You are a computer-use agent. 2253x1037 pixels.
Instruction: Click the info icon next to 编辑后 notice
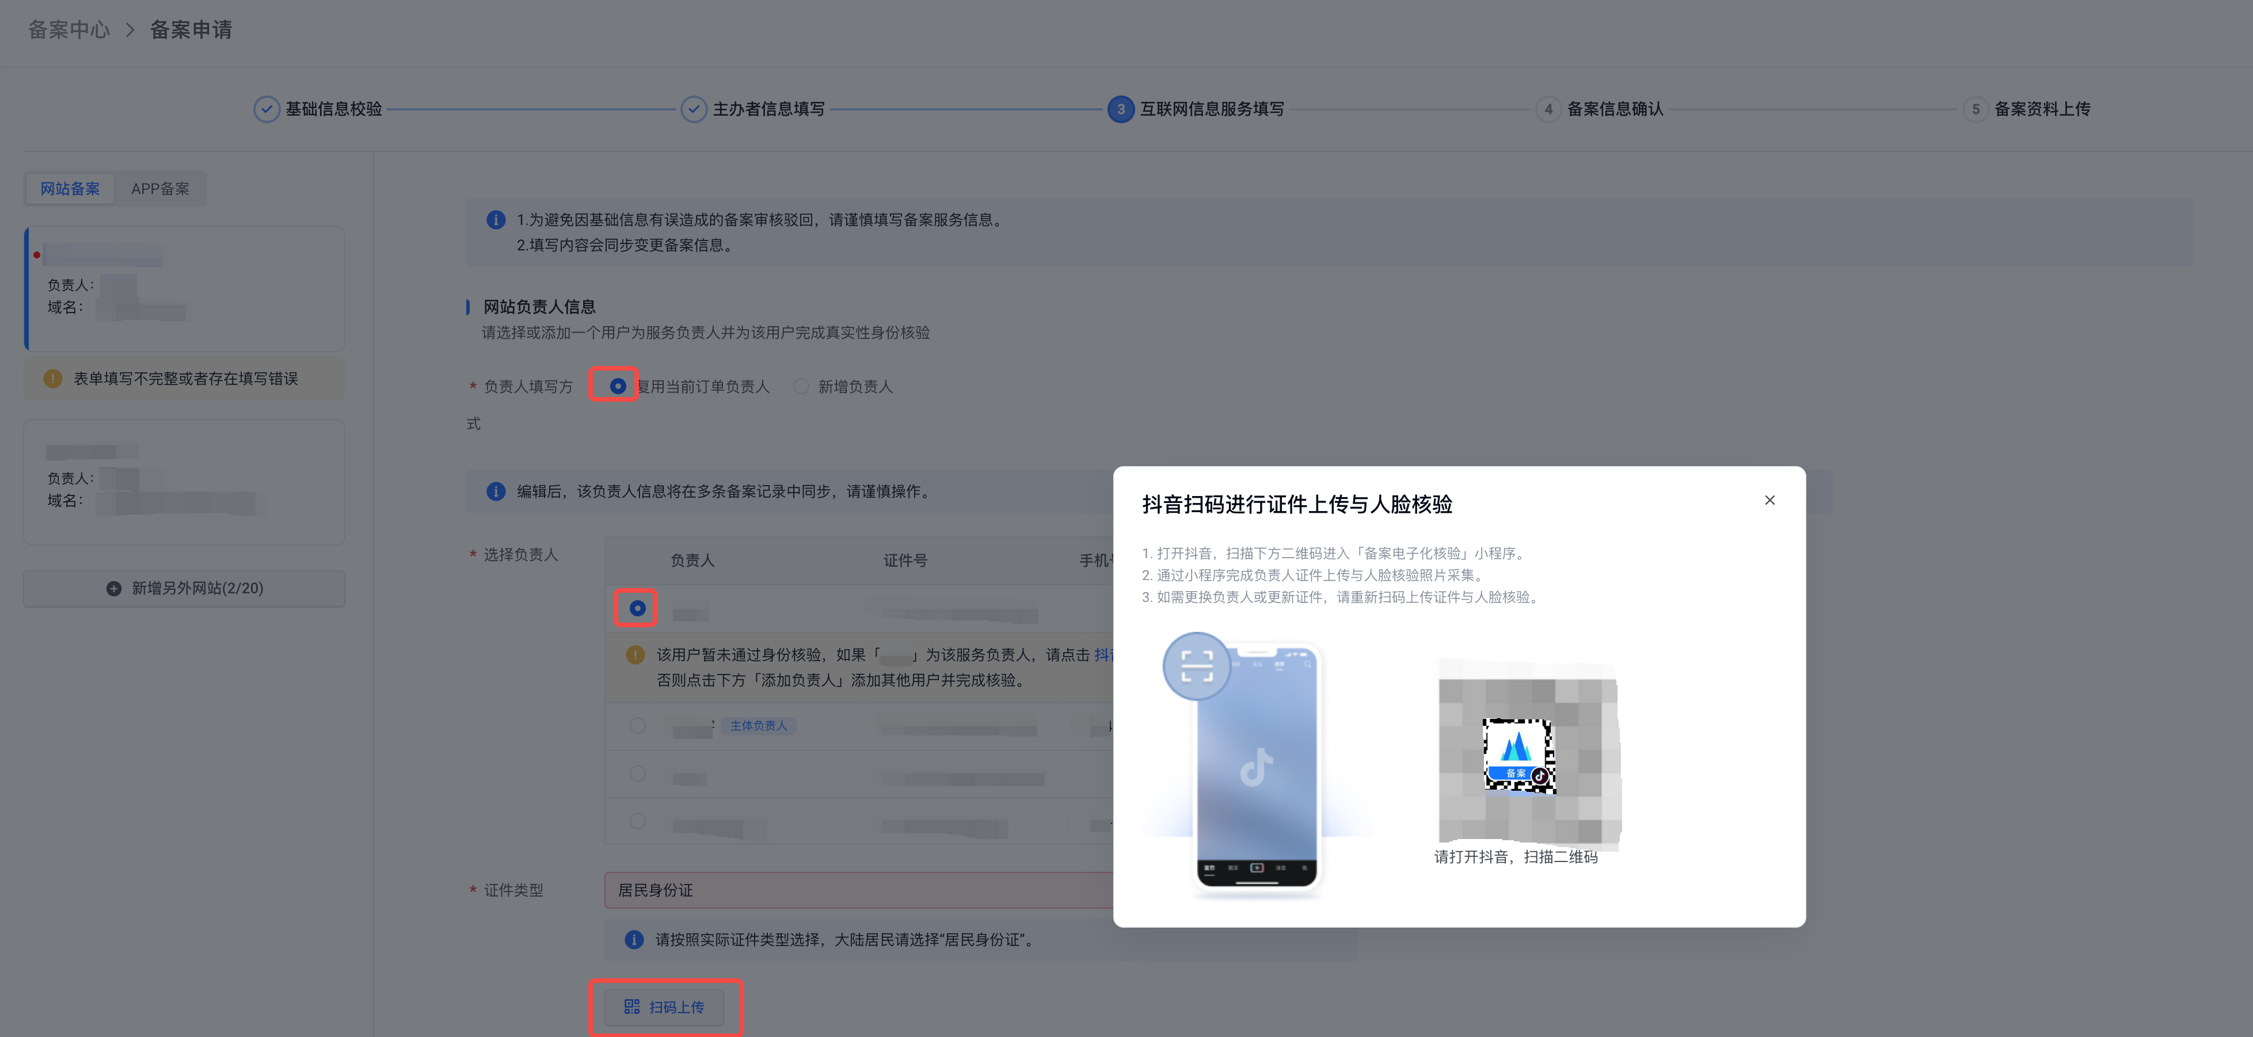496,491
